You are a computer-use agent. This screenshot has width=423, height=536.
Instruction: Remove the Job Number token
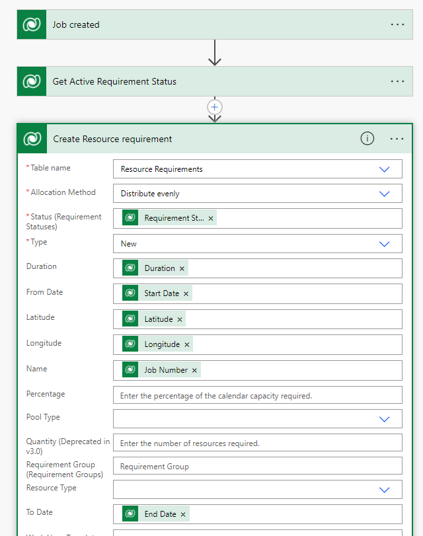pyautogui.click(x=194, y=371)
